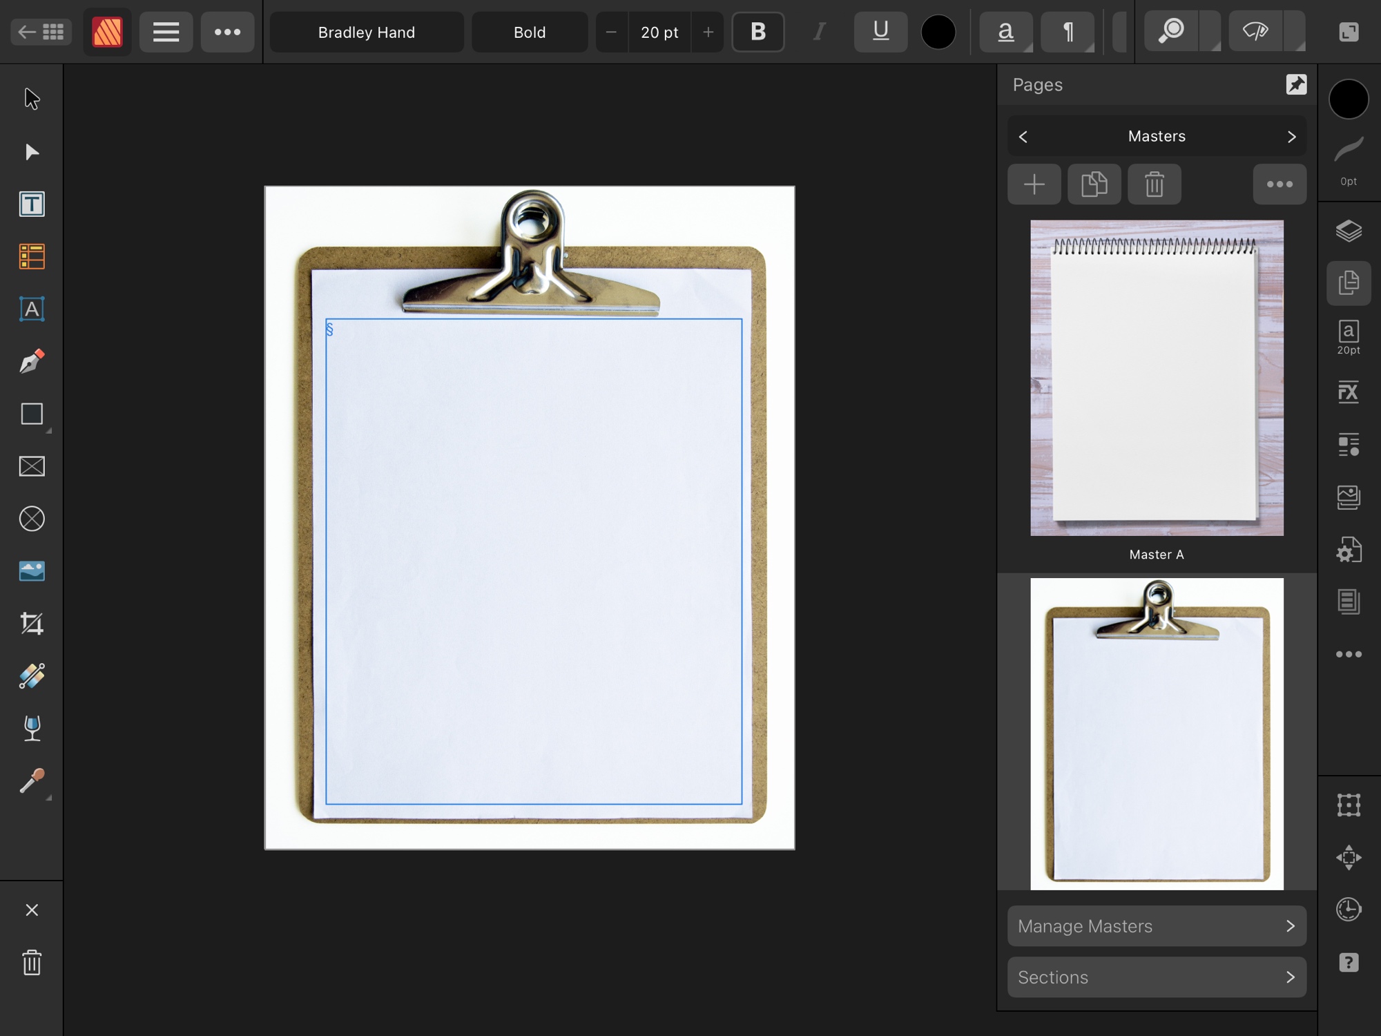
Task: Select the Vector Crop tool
Action: 32,624
